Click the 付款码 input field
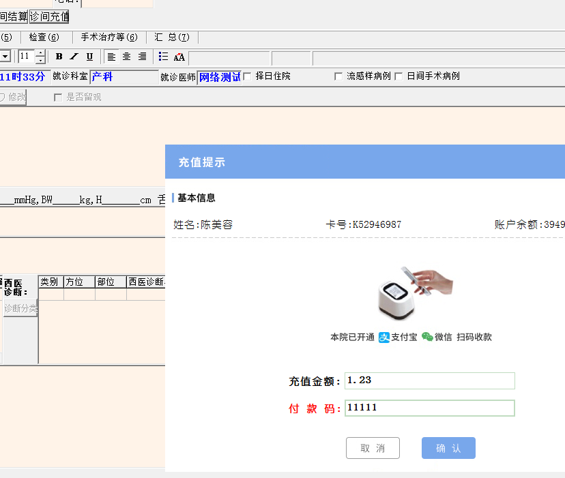Viewport: 565px width, 478px height. pyautogui.click(x=429, y=408)
